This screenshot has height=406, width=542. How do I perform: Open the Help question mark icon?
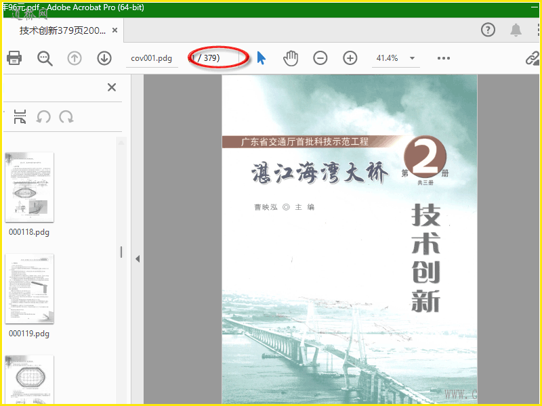coord(488,30)
